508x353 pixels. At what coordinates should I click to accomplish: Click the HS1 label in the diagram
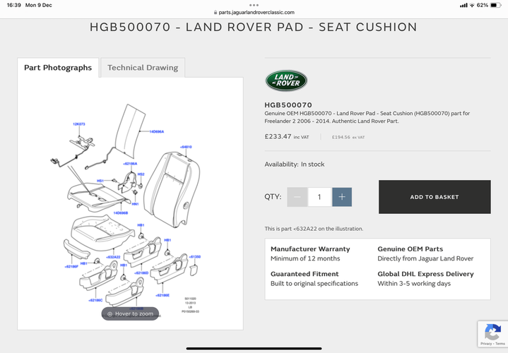[100, 181]
